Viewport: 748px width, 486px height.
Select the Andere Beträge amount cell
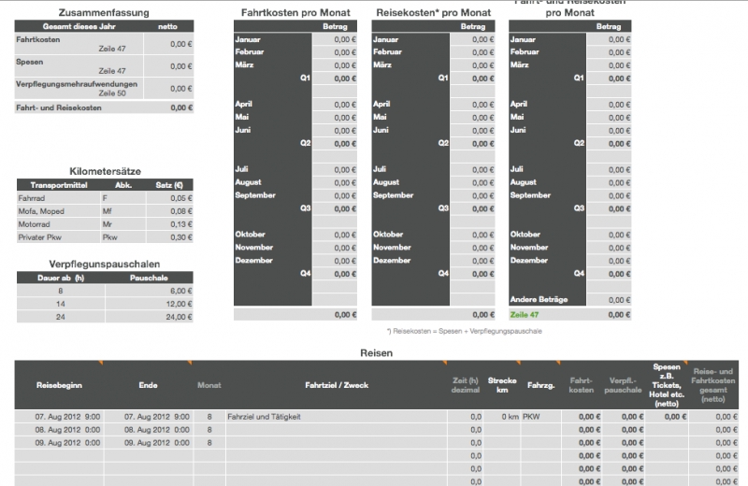coord(612,299)
